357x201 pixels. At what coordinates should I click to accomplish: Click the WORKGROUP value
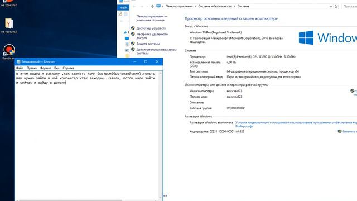(235, 108)
